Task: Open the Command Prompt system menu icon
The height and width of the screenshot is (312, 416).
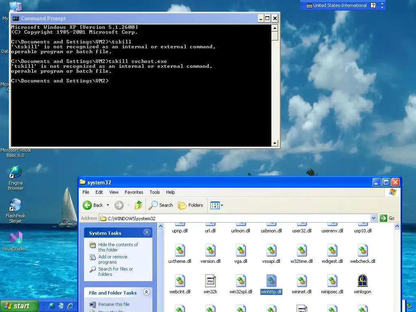Action: tap(16, 18)
